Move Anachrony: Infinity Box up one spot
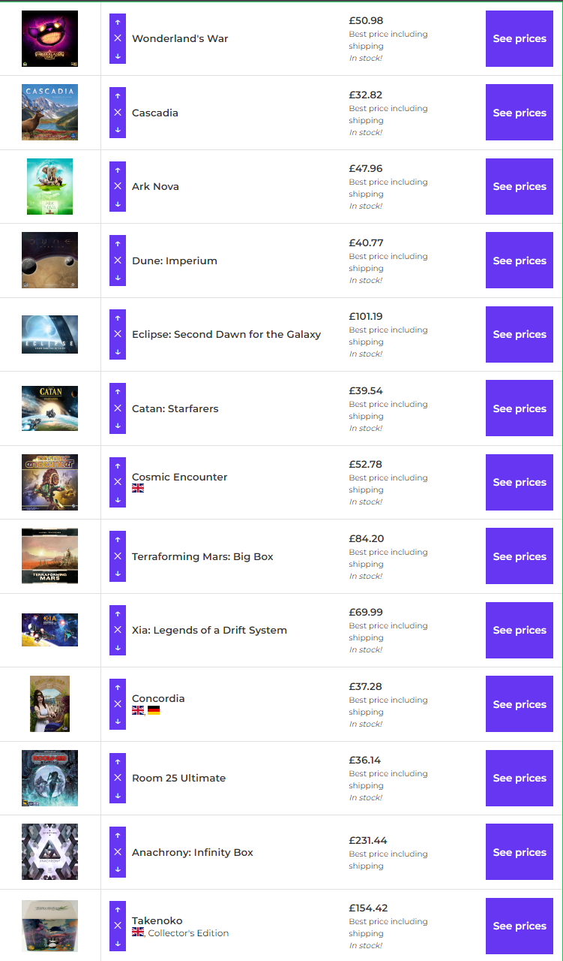The height and width of the screenshot is (961, 563). coord(118,834)
